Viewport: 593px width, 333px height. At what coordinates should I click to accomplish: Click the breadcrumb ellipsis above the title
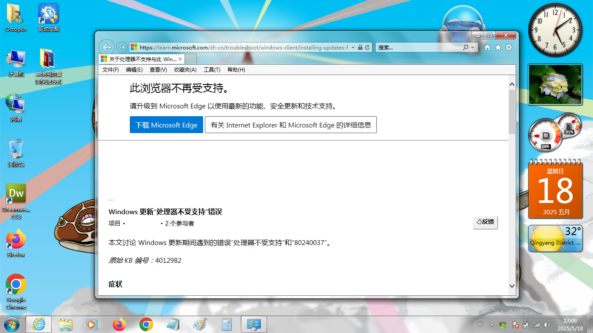pos(111,199)
